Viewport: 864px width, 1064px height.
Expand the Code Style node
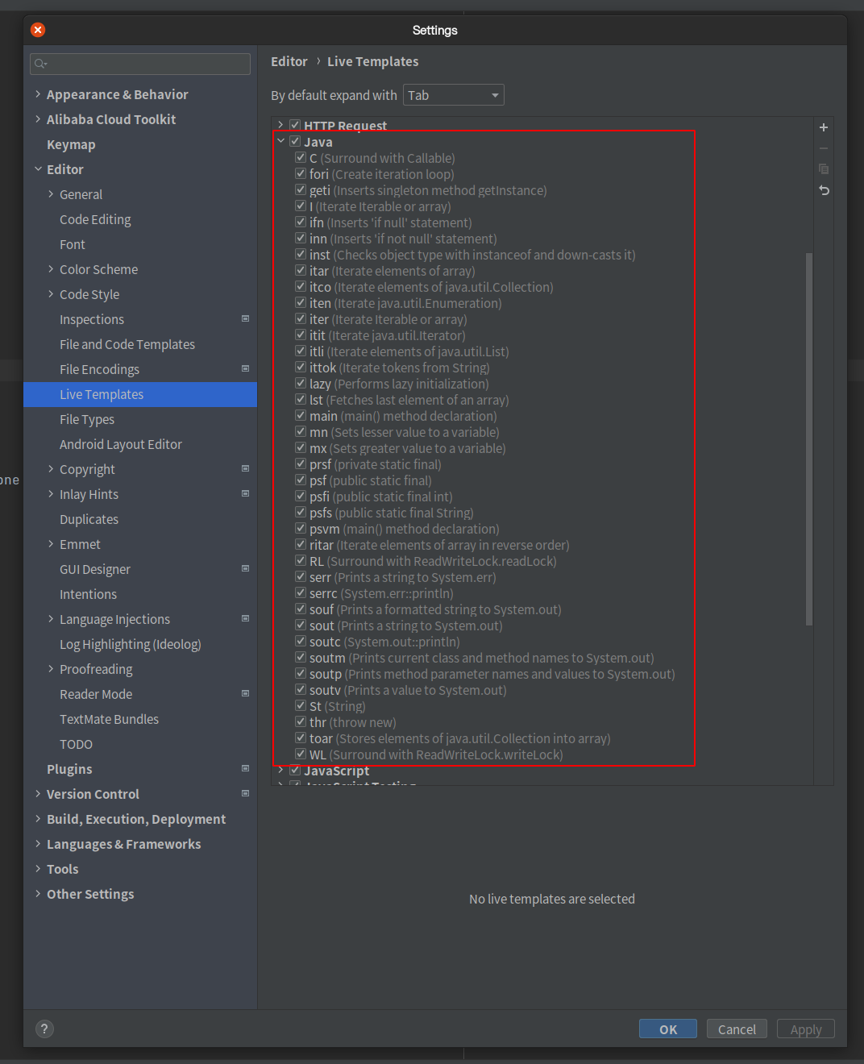click(x=51, y=294)
